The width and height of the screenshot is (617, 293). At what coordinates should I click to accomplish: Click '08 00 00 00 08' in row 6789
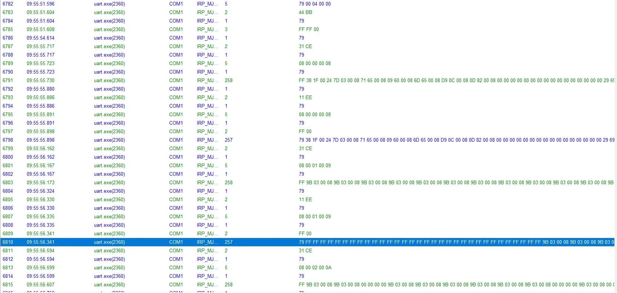point(315,64)
